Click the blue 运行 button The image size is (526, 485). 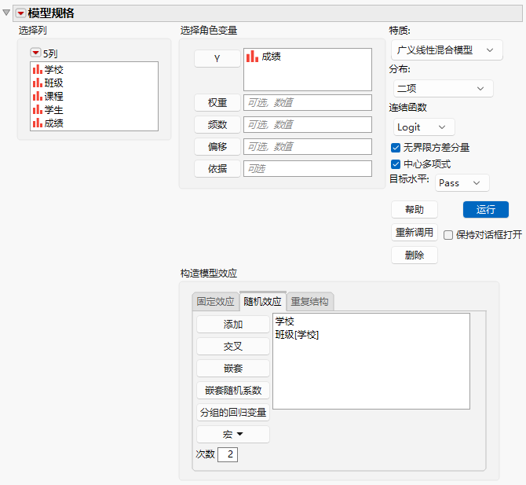coord(486,210)
